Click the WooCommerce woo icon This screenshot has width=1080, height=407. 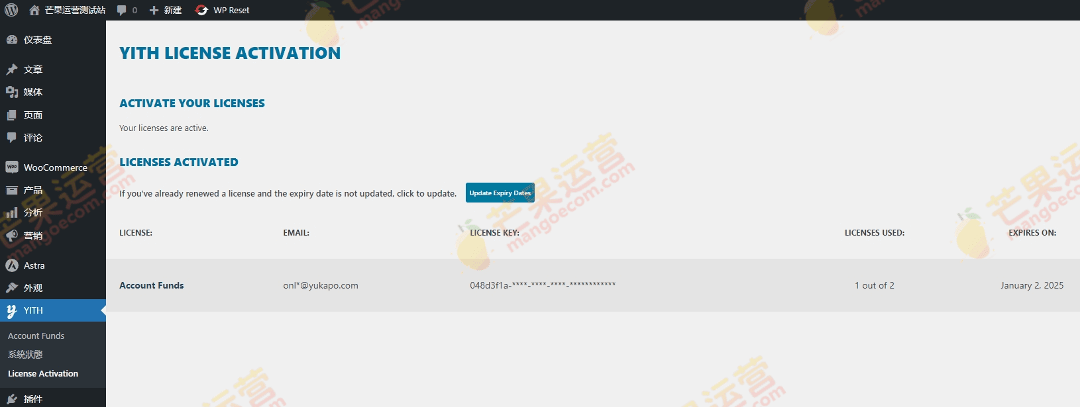point(12,167)
